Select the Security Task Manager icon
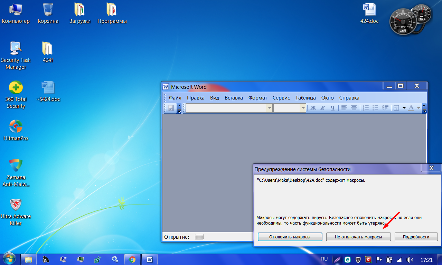 tap(16, 55)
